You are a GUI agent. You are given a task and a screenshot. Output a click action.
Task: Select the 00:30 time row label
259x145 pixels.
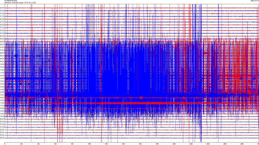point(2,11)
